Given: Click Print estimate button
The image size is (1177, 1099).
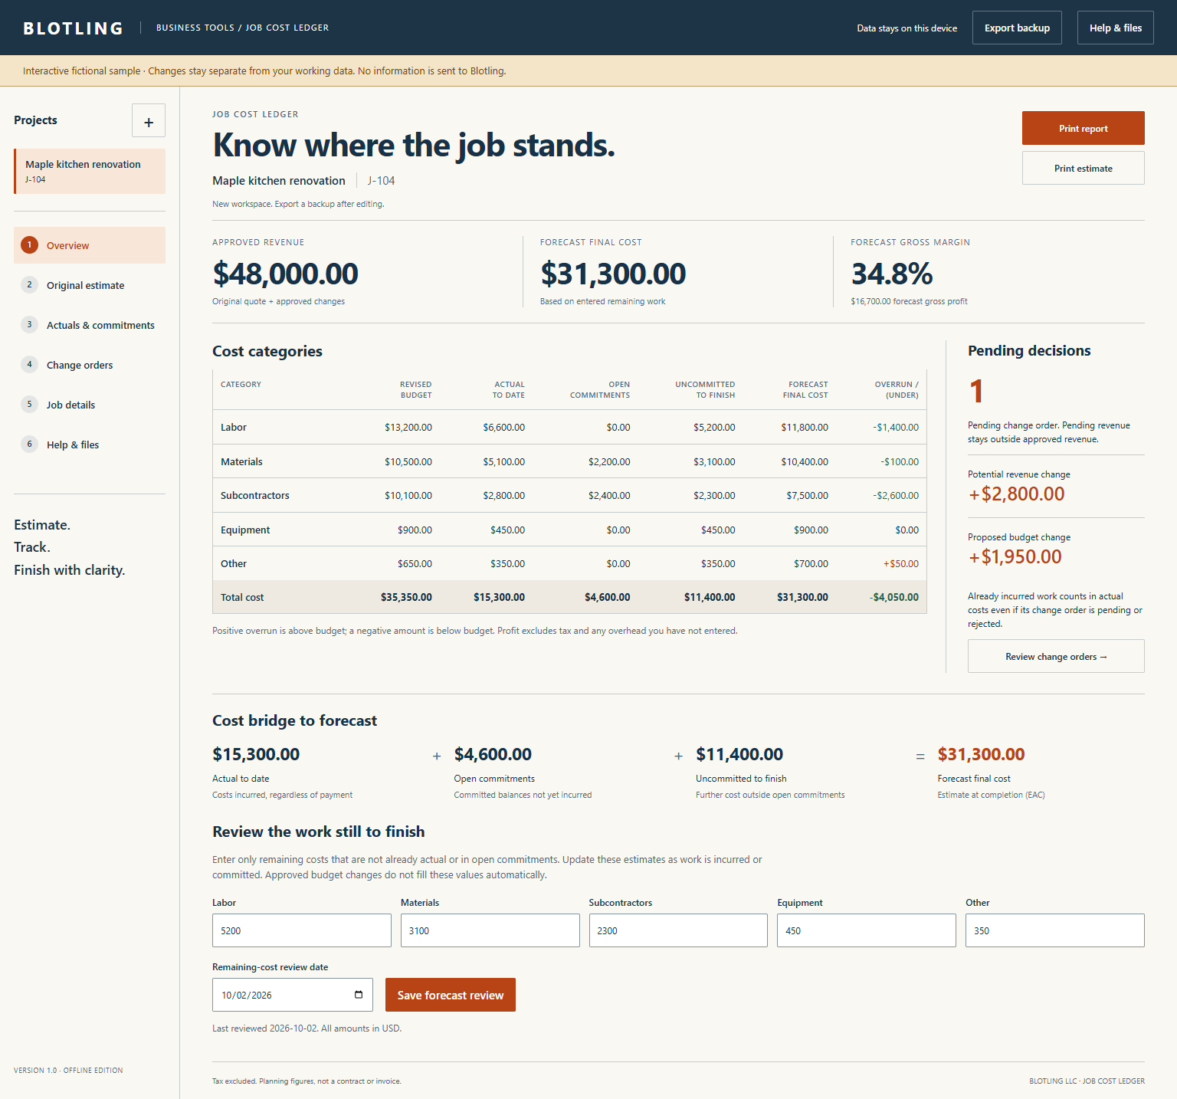Looking at the screenshot, I should pyautogui.click(x=1084, y=168).
